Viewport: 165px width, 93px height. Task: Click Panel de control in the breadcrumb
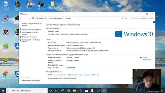pyautogui.click(x=42, y=18)
